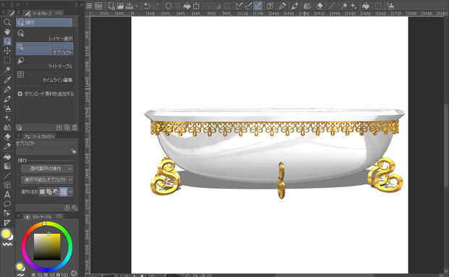Create a new canvas from command bar
449x277 pixels.
(111, 6)
